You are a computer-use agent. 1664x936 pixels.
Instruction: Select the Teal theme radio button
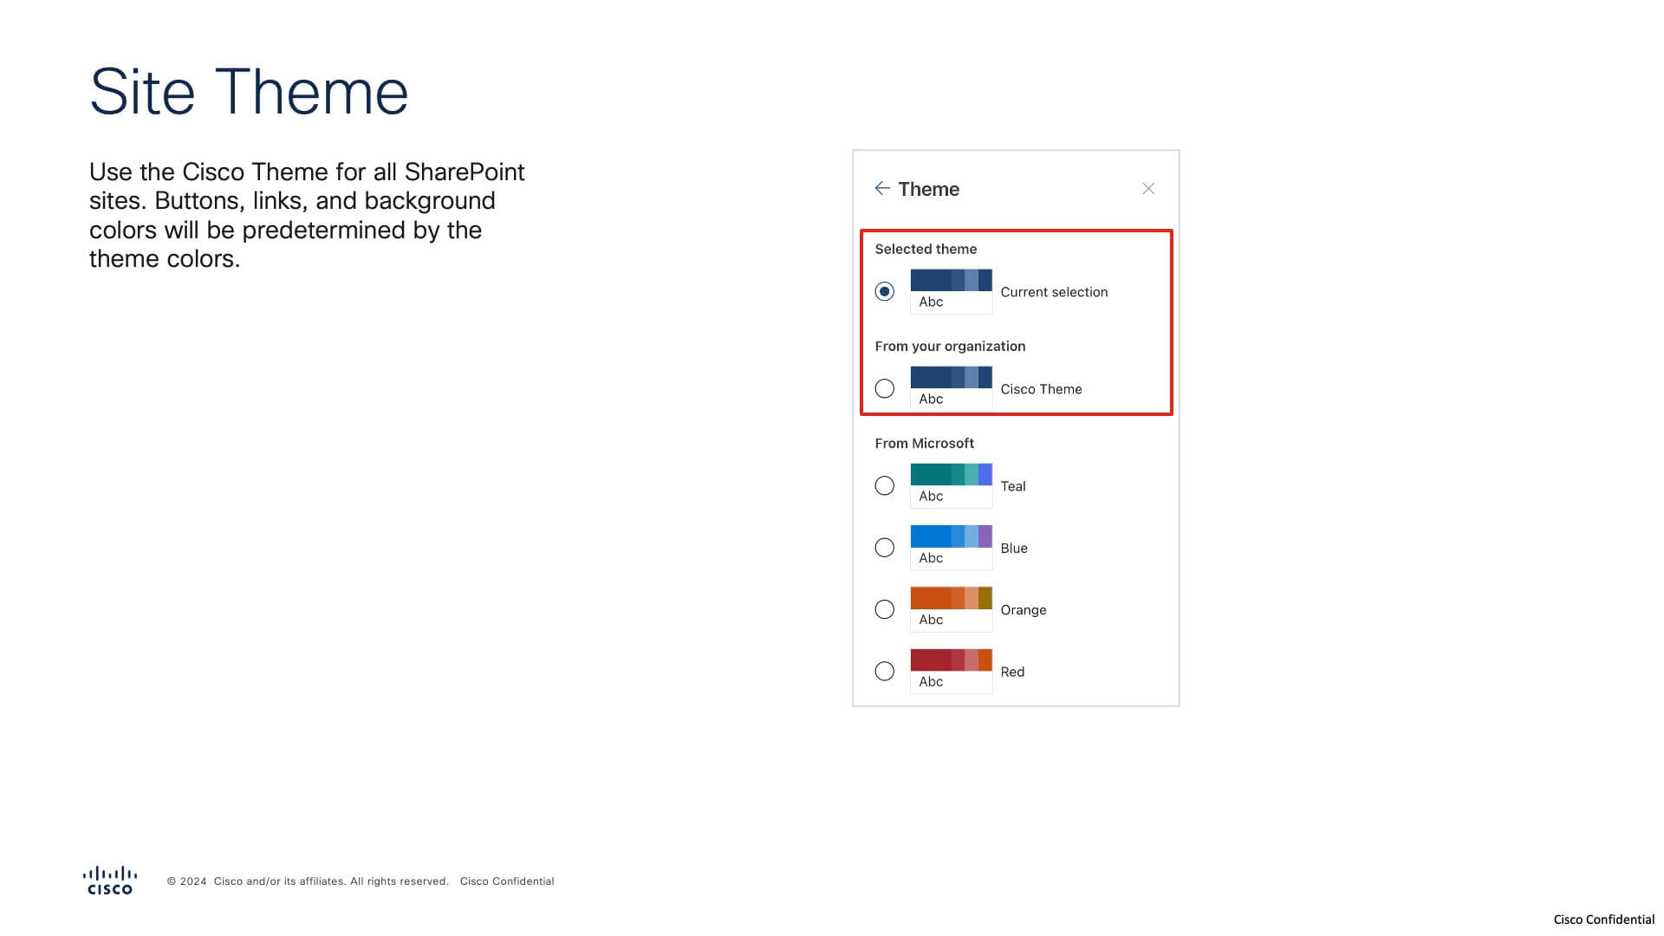884,485
